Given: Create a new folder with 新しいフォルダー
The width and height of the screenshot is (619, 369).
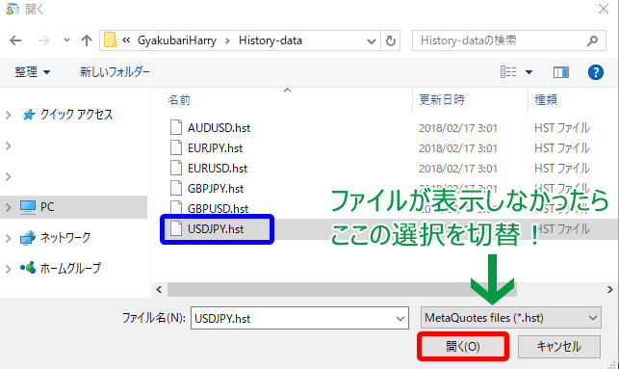Looking at the screenshot, I should pos(115,72).
